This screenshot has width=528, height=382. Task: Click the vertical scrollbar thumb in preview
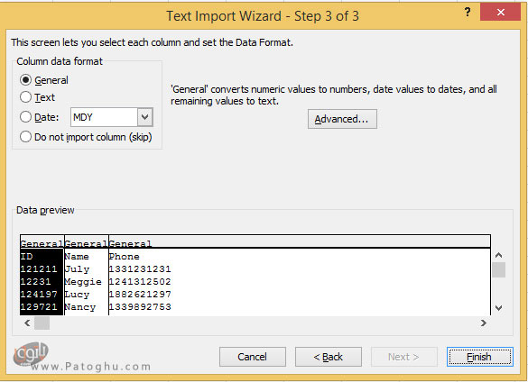point(499,269)
